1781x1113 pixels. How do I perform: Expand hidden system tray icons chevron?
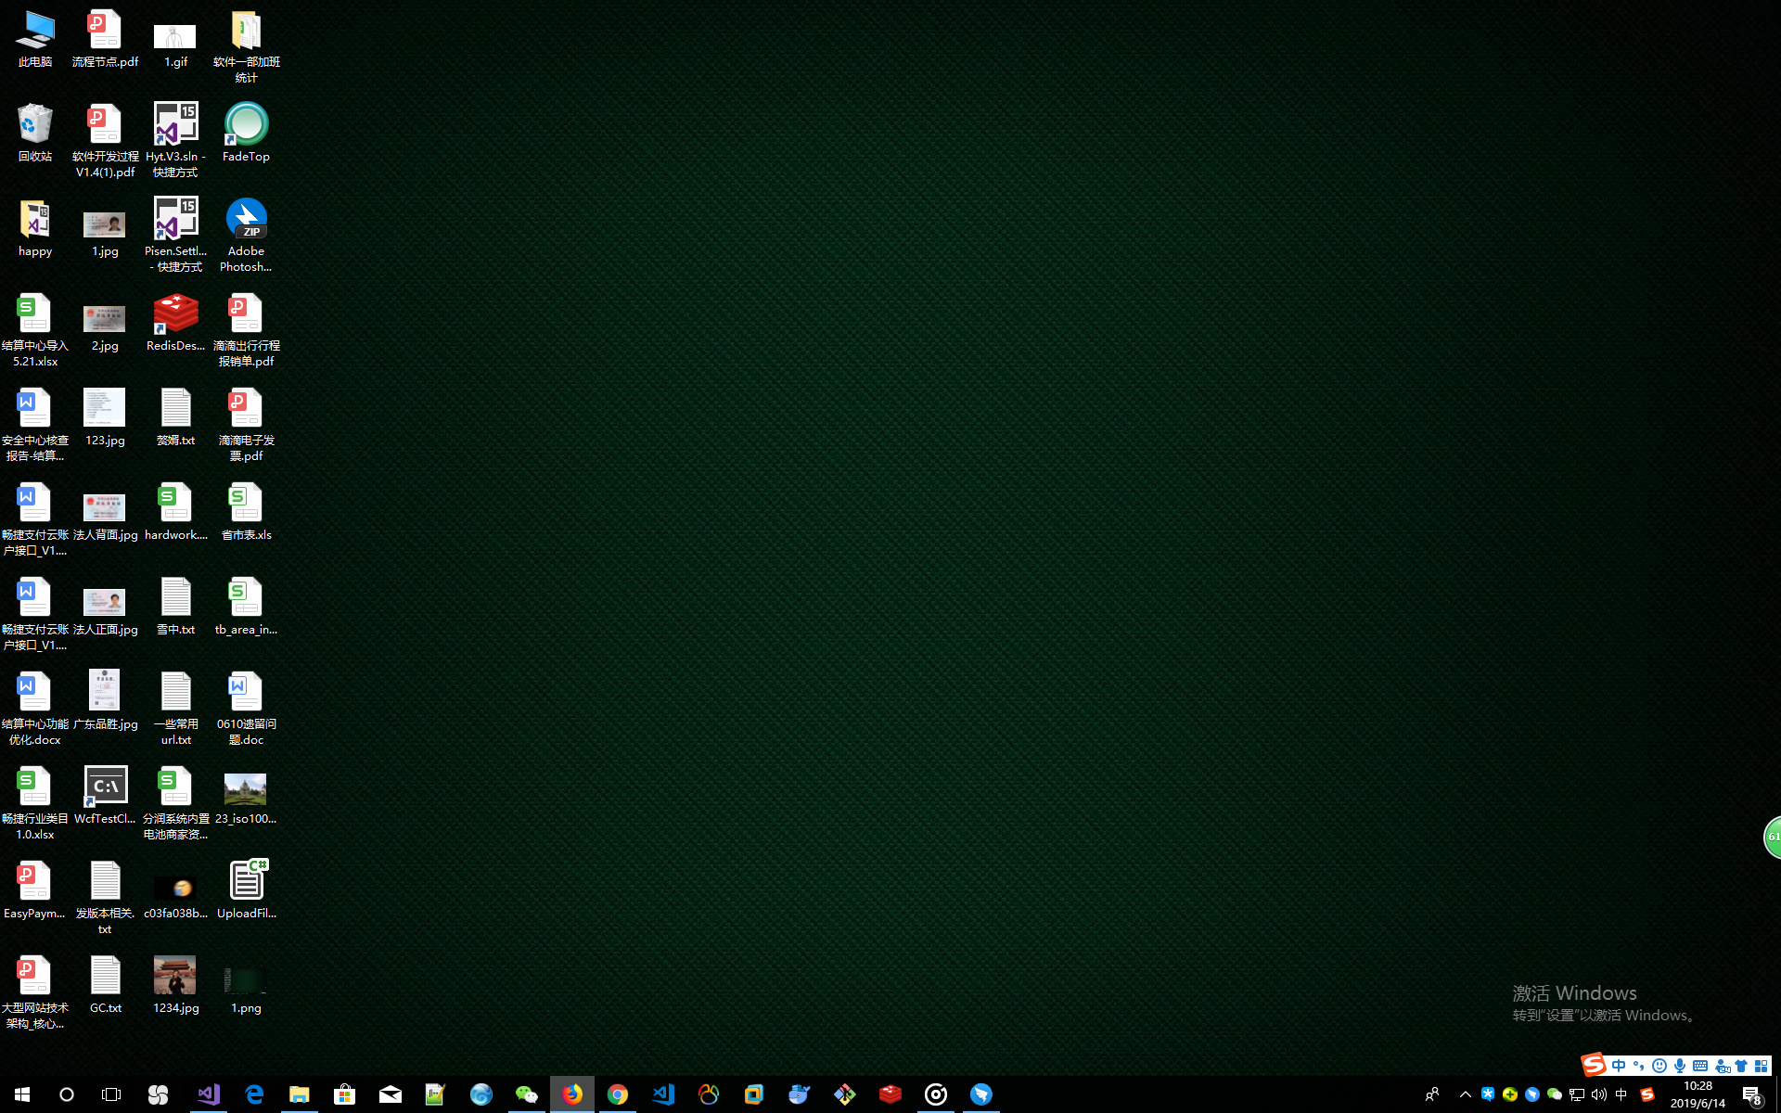coord(1465,1094)
